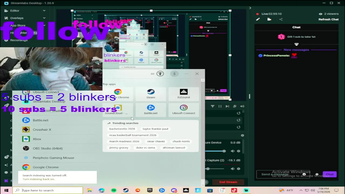Image resolution: width=345 pixels, height=194 pixels.
Task: Click the skip next control icon
Action: click(227, 106)
